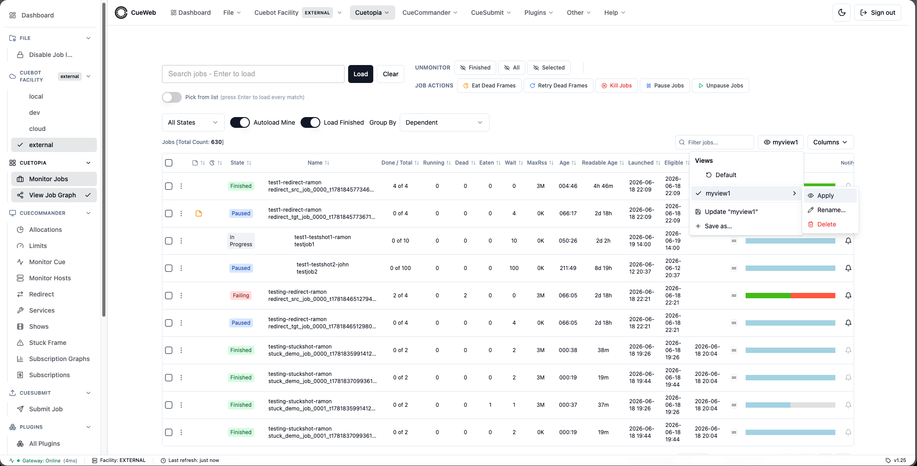
Task: Open CueCommander menu in top bar
Action: coord(430,13)
